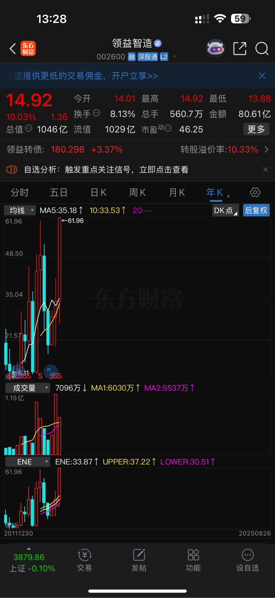Tap the 14.92 current price
Image resolution: width=275 pixels, height=598 pixels.
click(29, 100)
